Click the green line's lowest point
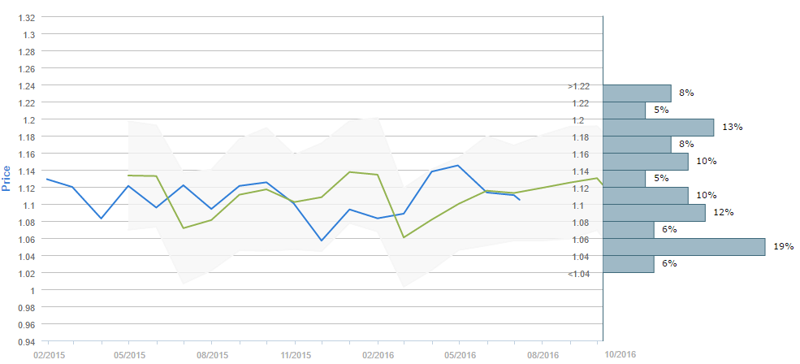This screenshot has width=800, height=364. click(404, 237)
